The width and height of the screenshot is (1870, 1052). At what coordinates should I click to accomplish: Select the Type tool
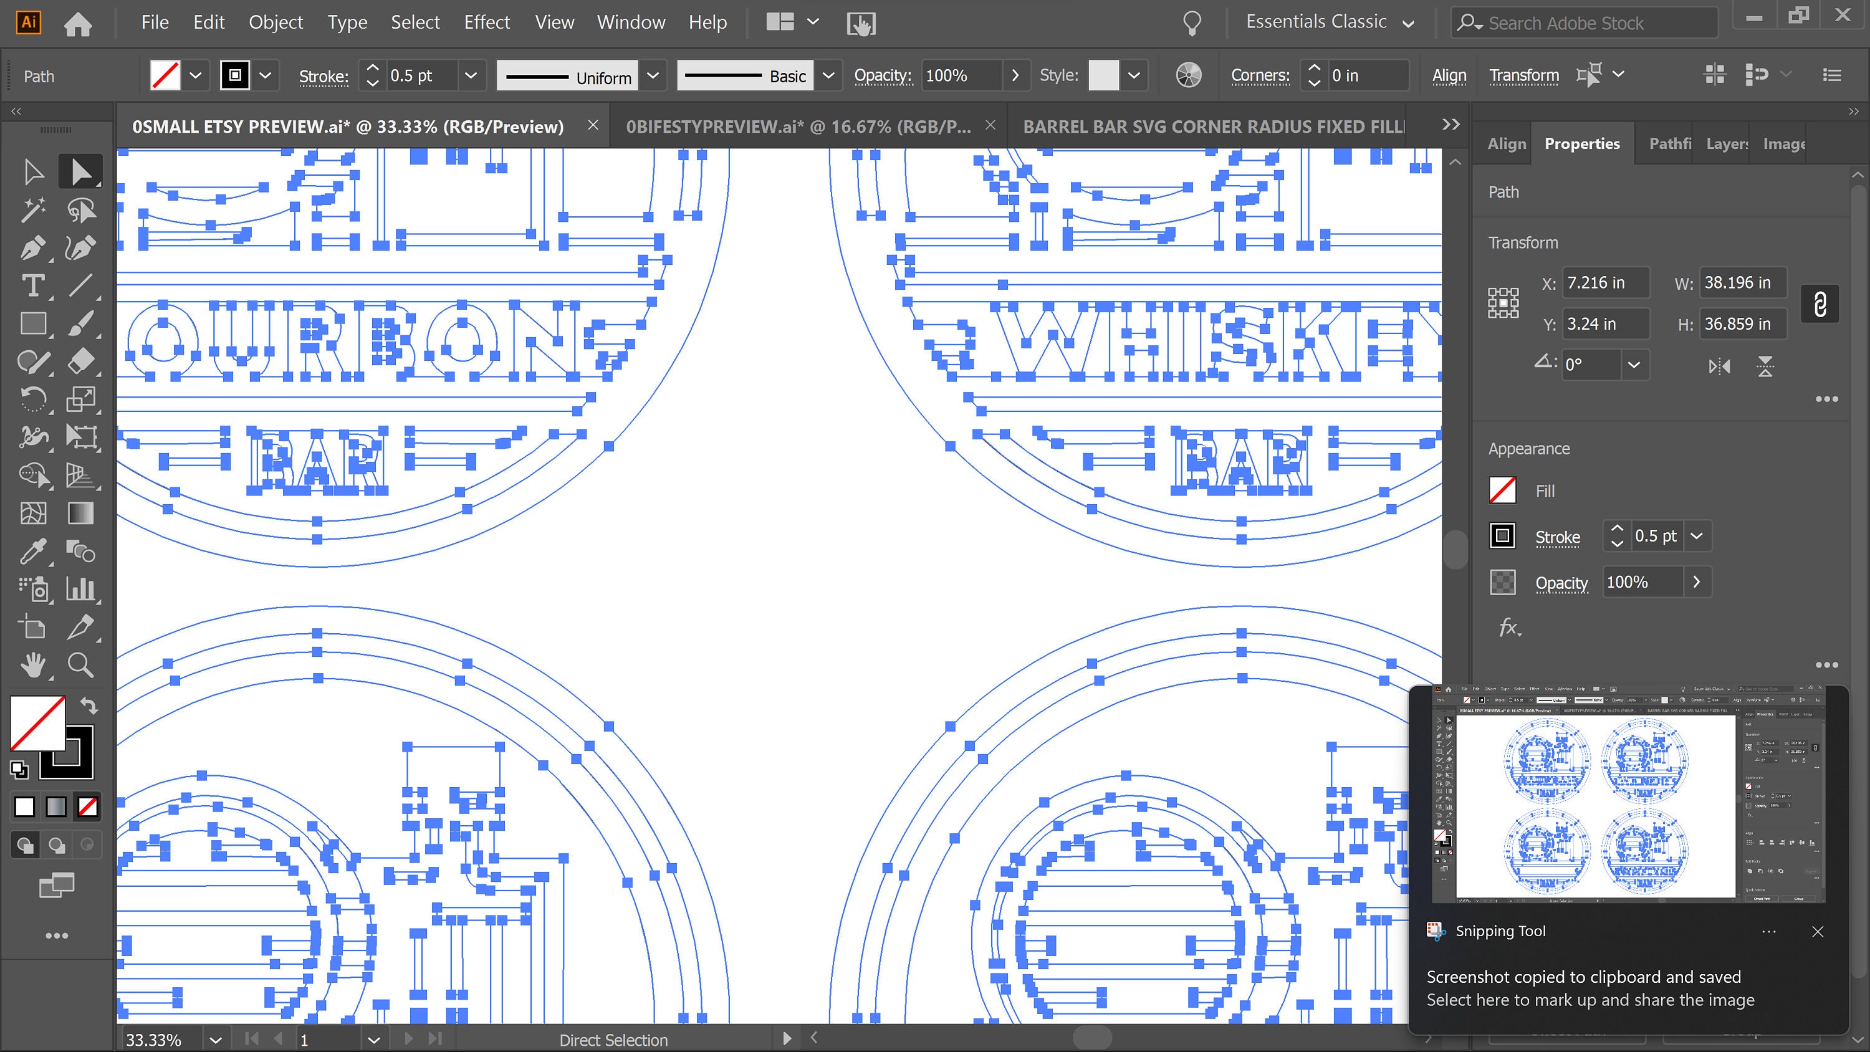tap(32, 286)
